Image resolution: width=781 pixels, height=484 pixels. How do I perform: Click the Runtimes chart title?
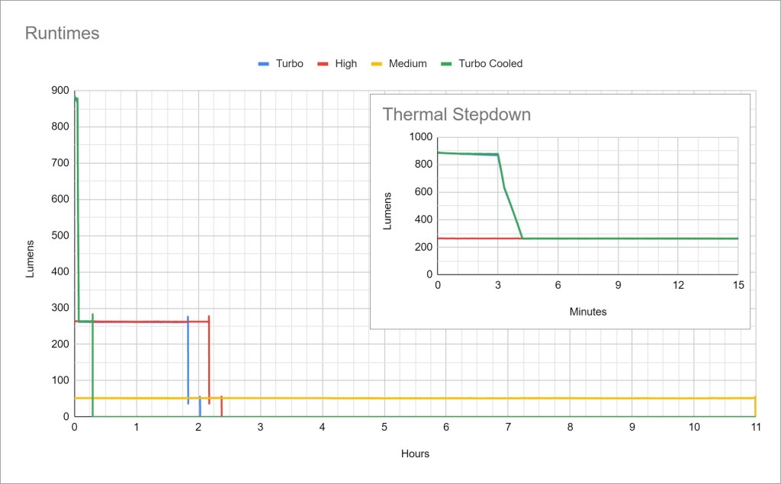(x=63, y=34)
